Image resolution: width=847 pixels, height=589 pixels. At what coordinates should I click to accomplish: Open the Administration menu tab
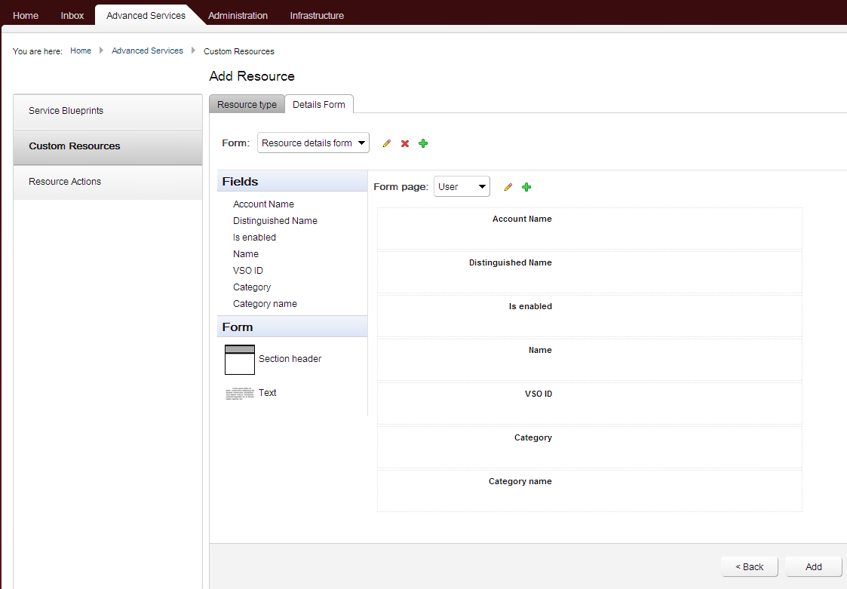click(238, 14)
